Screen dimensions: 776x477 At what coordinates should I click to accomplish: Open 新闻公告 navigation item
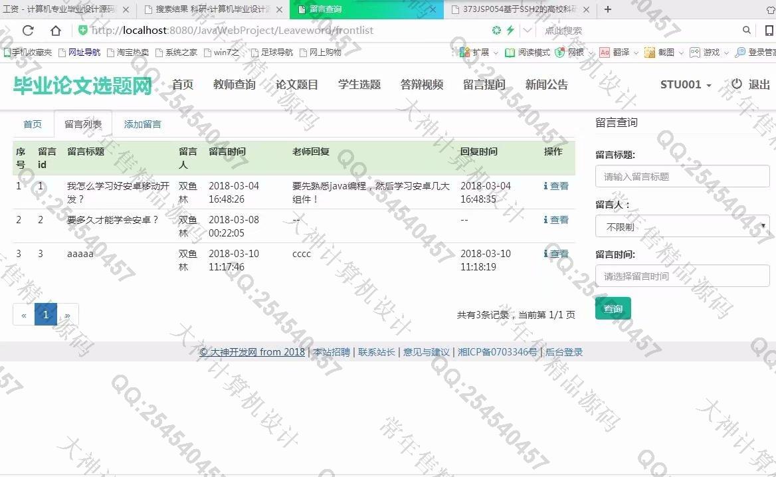[546, 84]
